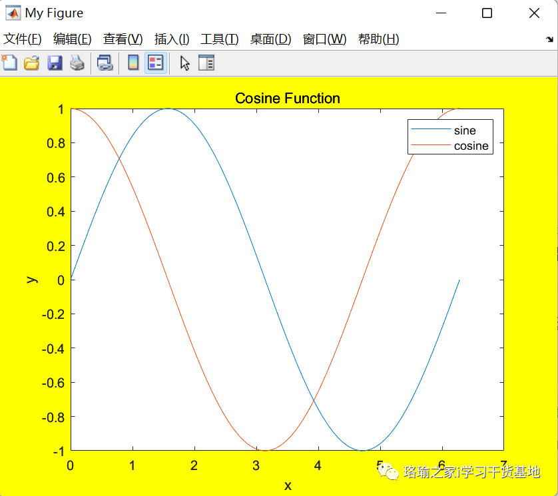Open the 查看(V) menu
Image resolution: width=558 pixels, height=496 pixels.
pyautogui.click(x=123, y=39)
